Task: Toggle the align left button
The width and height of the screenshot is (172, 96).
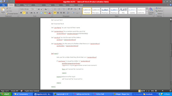Action: [55, 13]
